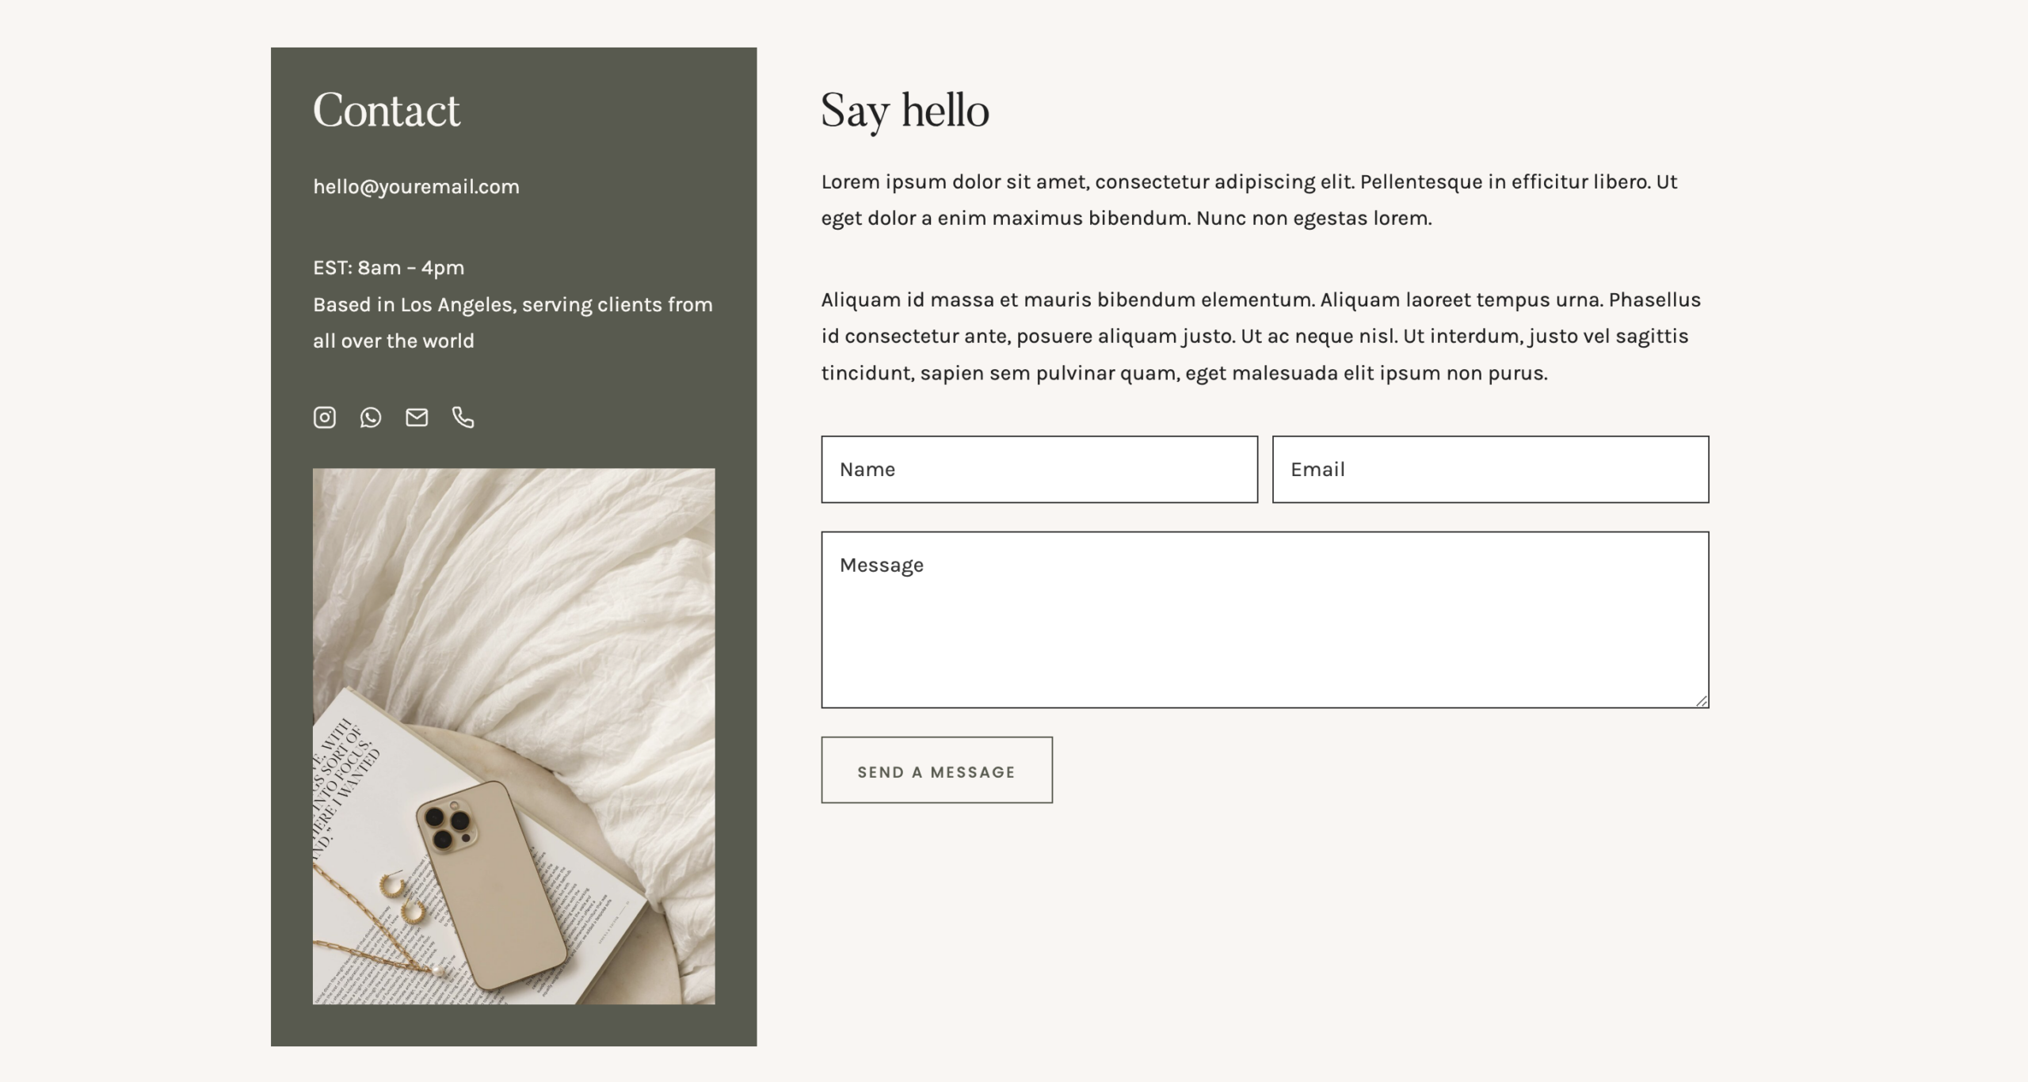Click inside the Message text area
The width and height of the screenshot is (2028, 1082).
click(x=1265, y=619)
